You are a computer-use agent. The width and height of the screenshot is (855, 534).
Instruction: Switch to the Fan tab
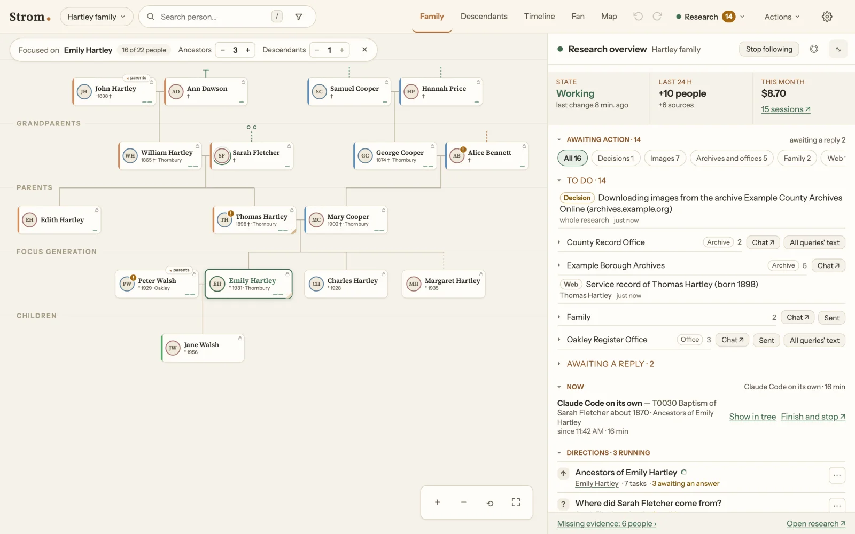(x=578, y=17)
